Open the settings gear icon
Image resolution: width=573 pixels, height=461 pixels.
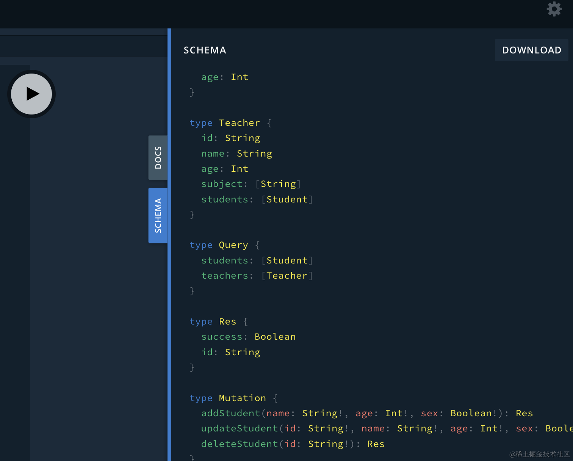554,9
